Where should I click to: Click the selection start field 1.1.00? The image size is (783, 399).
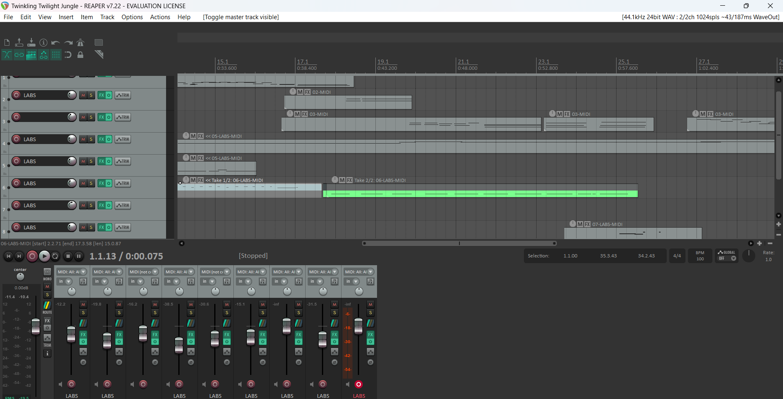coord(570,256)
